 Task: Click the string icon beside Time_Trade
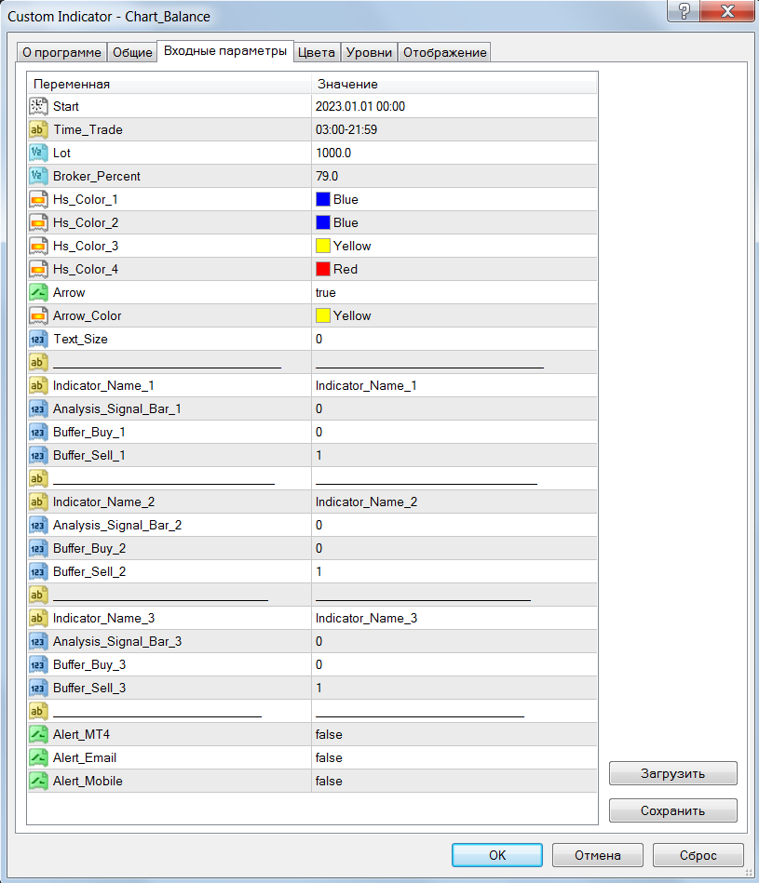click(x=38, y=129)
